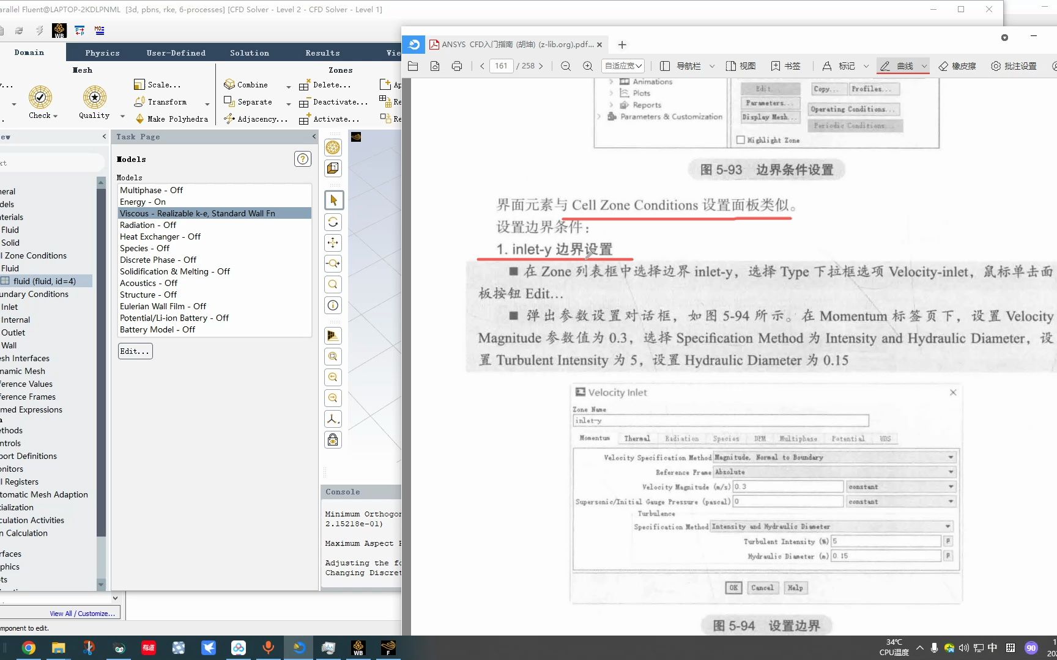This screenshot has height=660, width=1057.
Task: Click the print icon in the PDF toolbar
Action: point(457,66)
